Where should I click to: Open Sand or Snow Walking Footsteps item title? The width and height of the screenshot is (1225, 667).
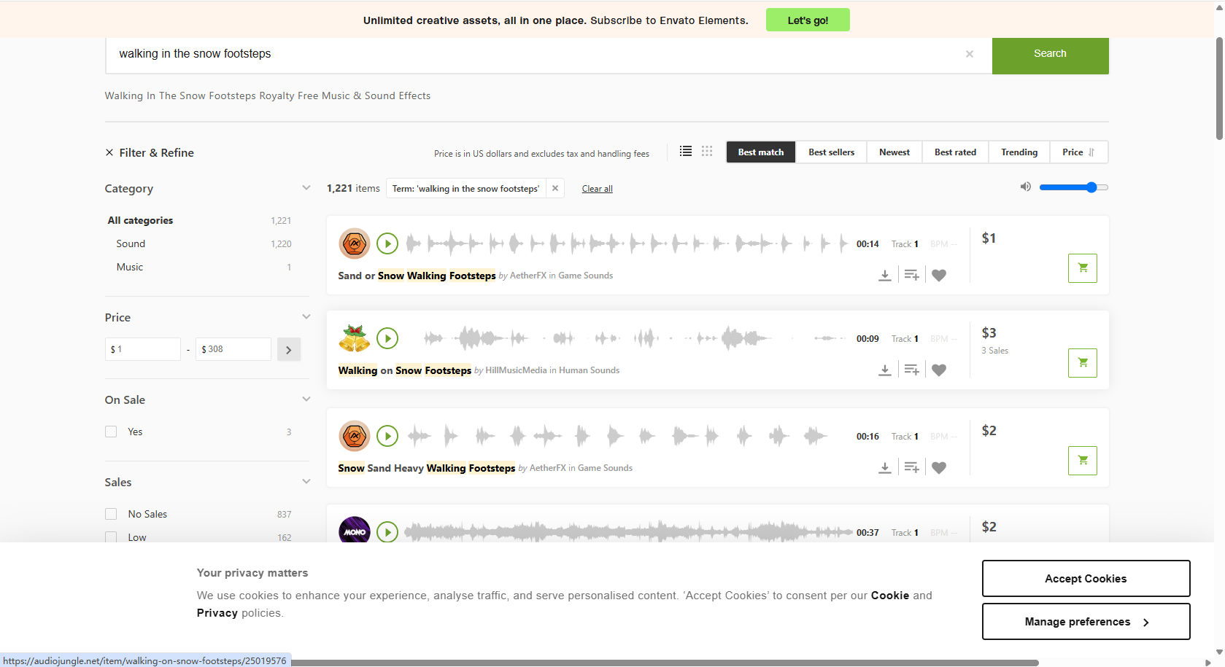[417, 276]
